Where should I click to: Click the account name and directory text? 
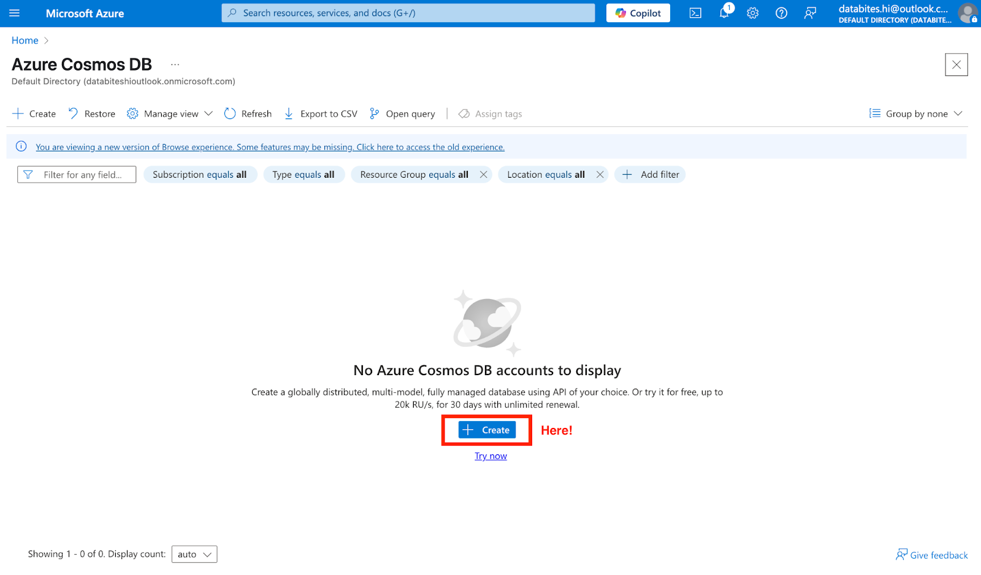(895, 13)
